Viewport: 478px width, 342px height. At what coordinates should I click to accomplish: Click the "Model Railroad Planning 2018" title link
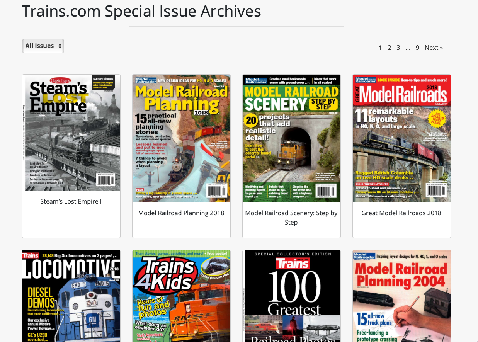click(181, 213)
